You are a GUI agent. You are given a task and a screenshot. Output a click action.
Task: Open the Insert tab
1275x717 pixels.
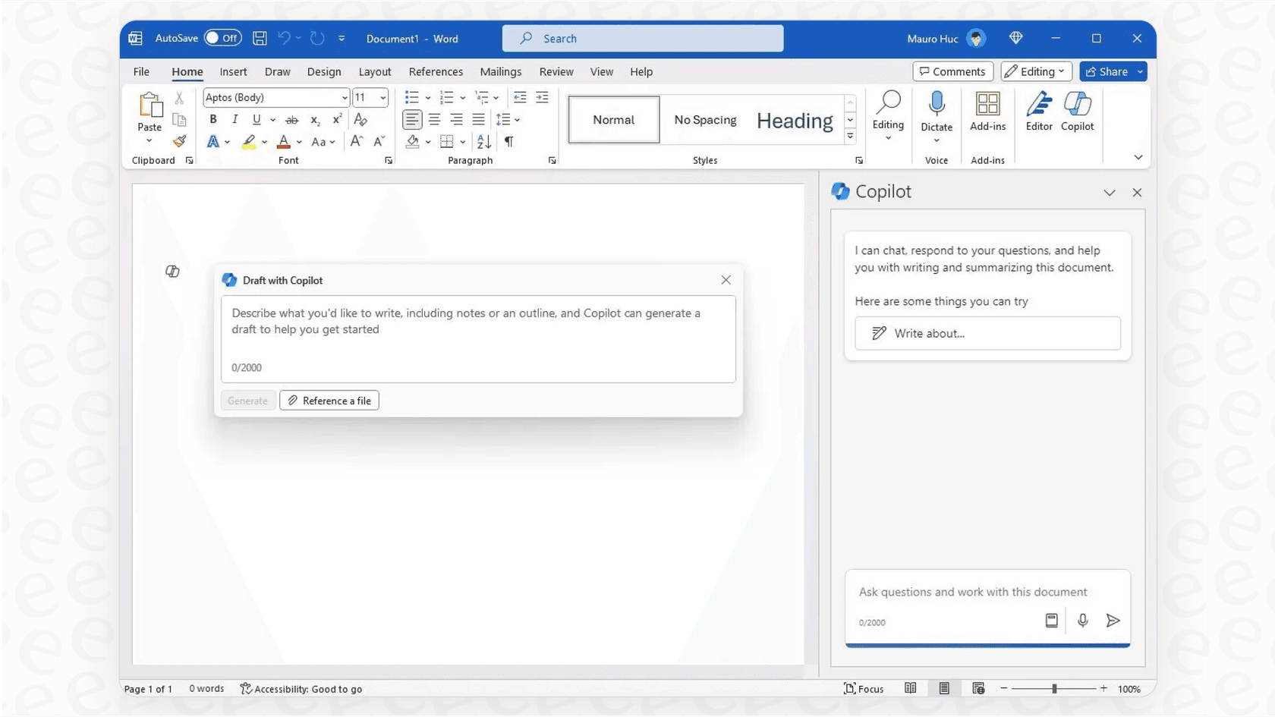tap(233, 71)
